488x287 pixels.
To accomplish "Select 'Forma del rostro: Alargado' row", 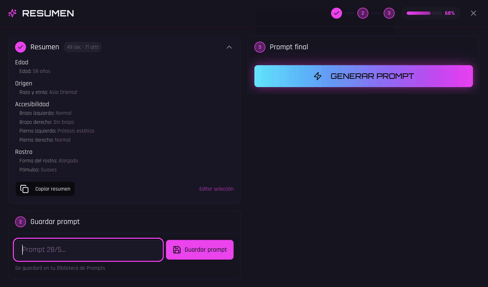I will tap(49, 161).
